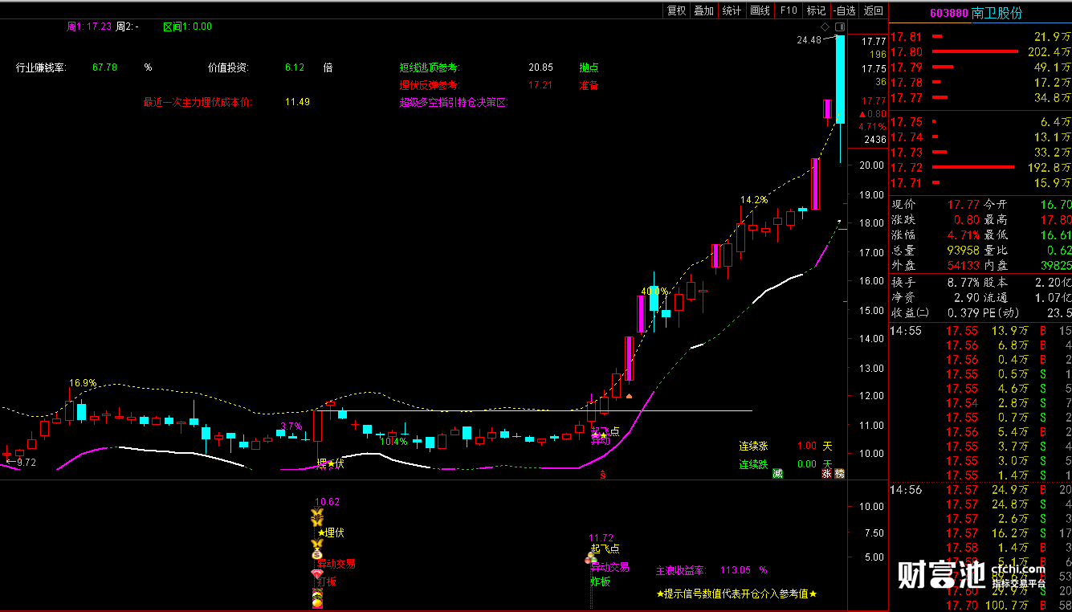Screen dimensions: 1072x612
Task: Click the 连续涨 1.00 天 indicator
Action: 786,446
